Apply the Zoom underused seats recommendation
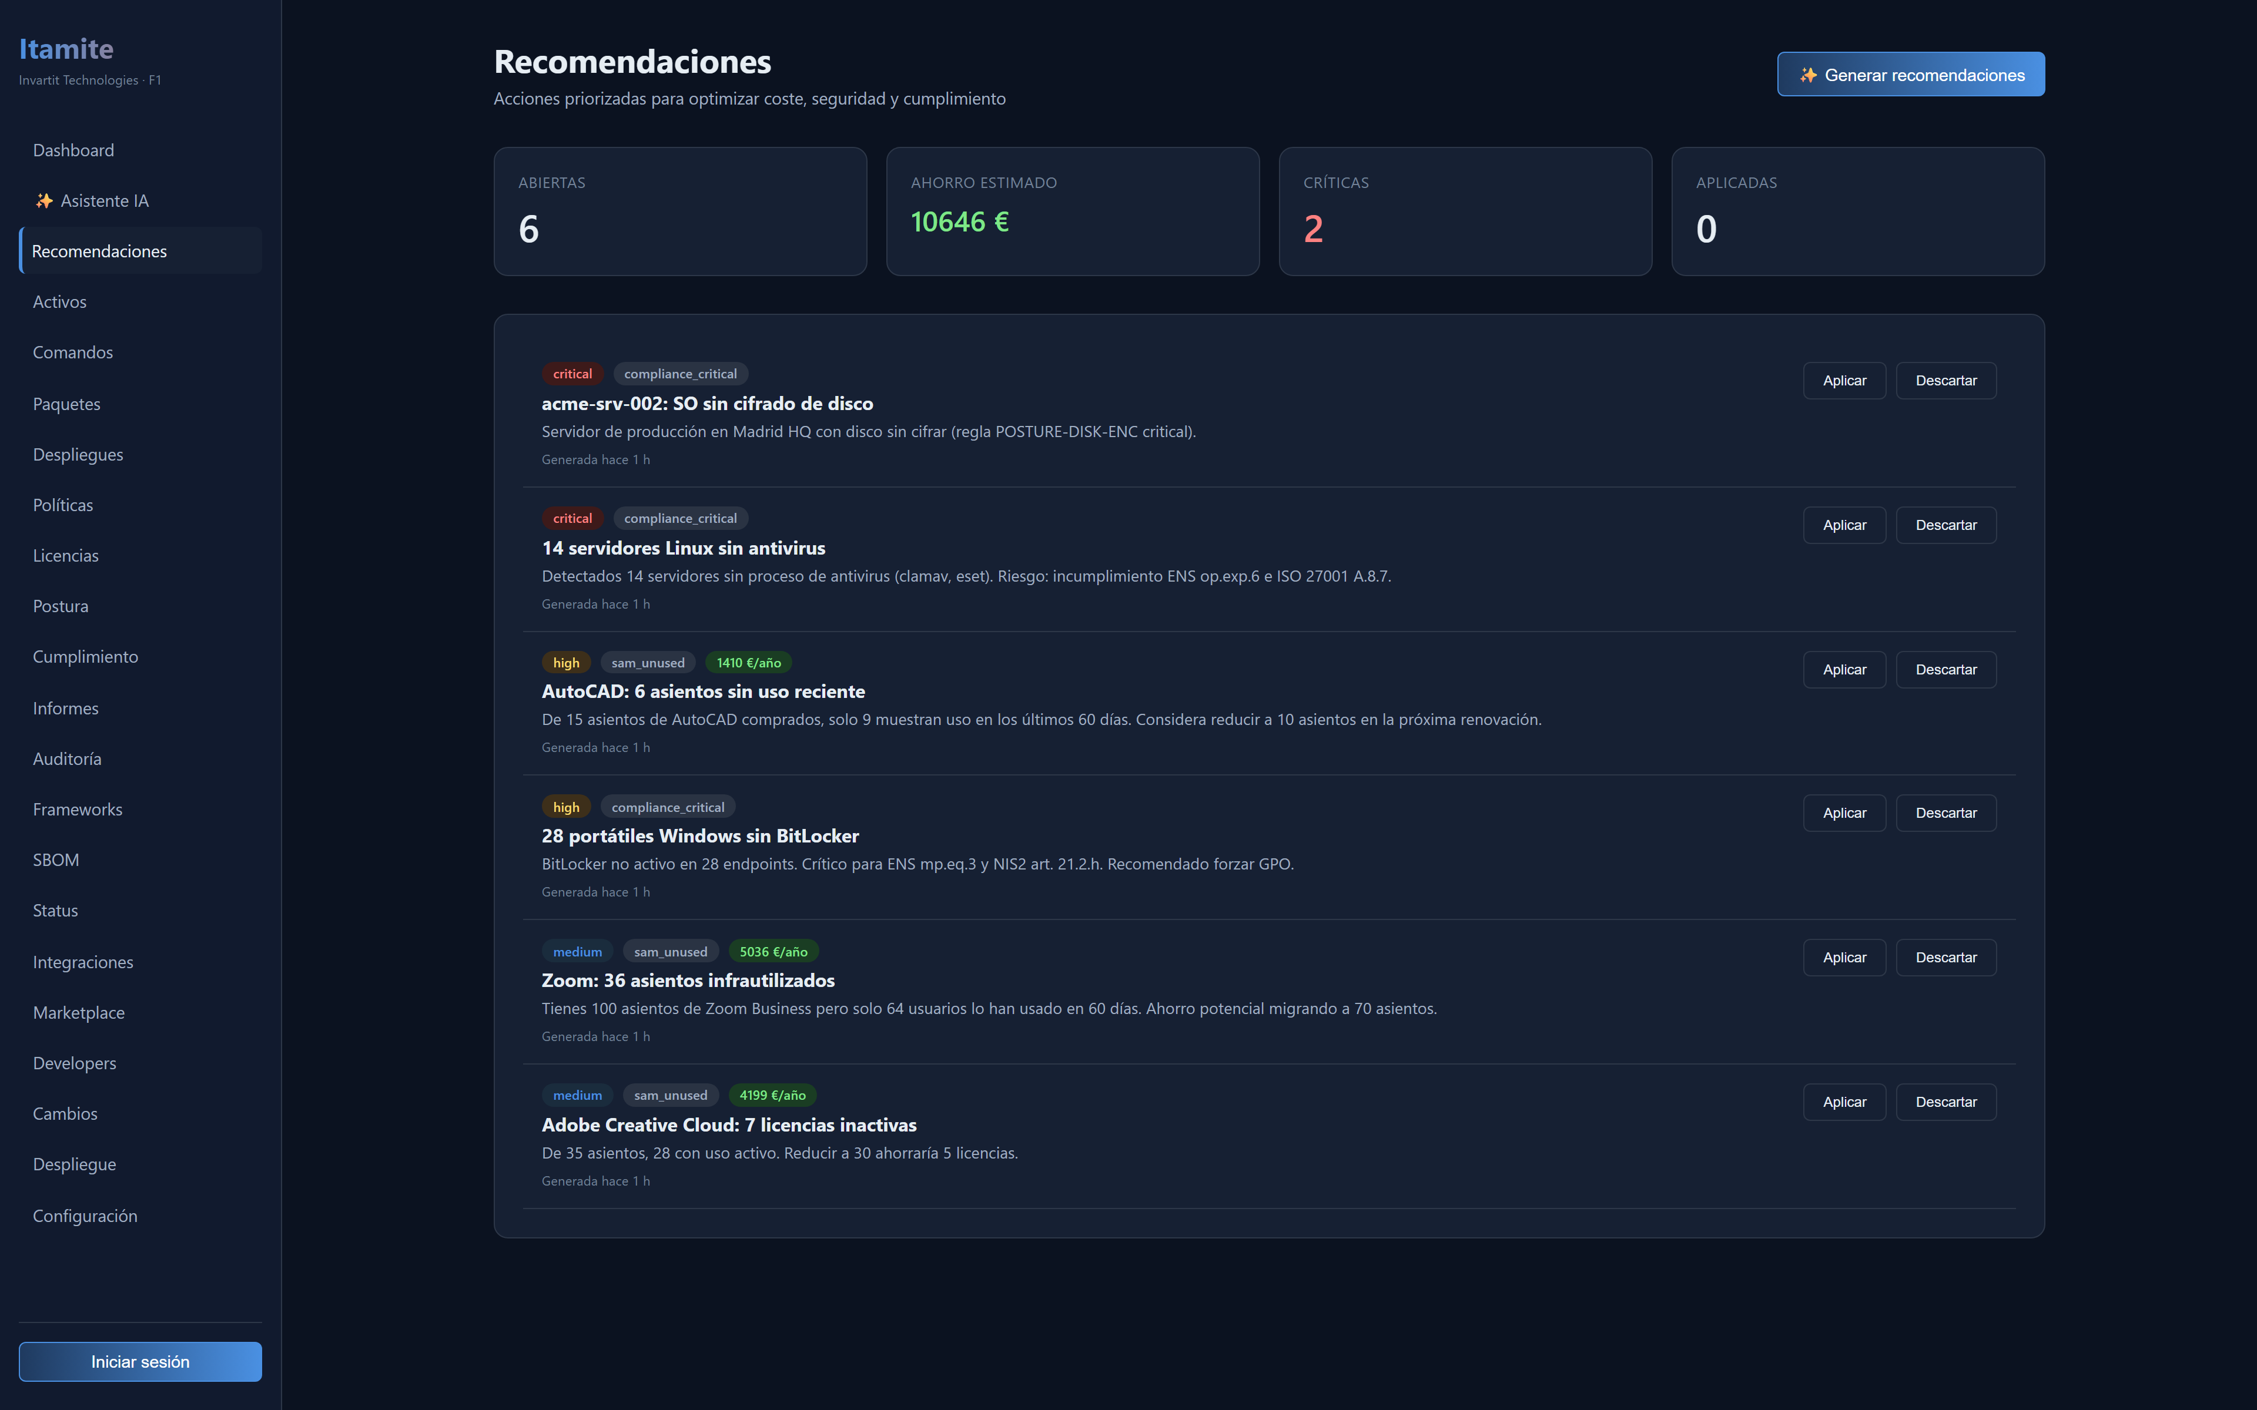This screenshot has width=2257, height=1410. pyautogui.click(x=1844, y=958)
